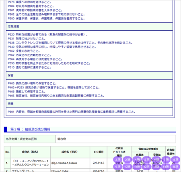Screen dimensions: 181x172
Task: Navigate to section 14項 button
Action: pos(166,166)
